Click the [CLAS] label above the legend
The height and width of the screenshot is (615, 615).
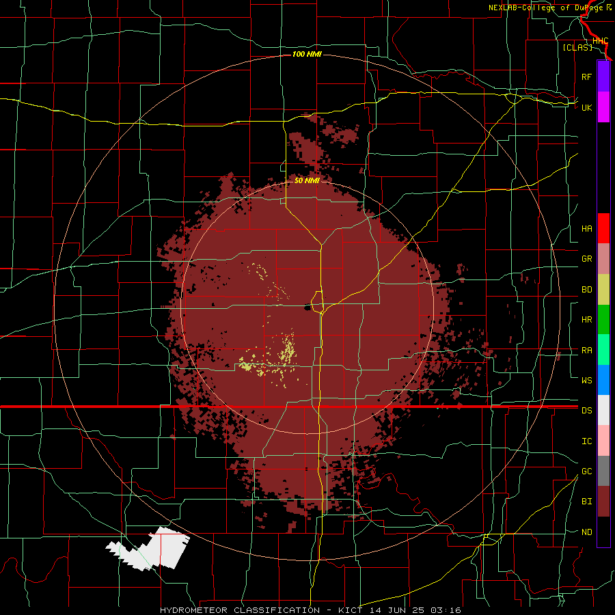[577, 48]
